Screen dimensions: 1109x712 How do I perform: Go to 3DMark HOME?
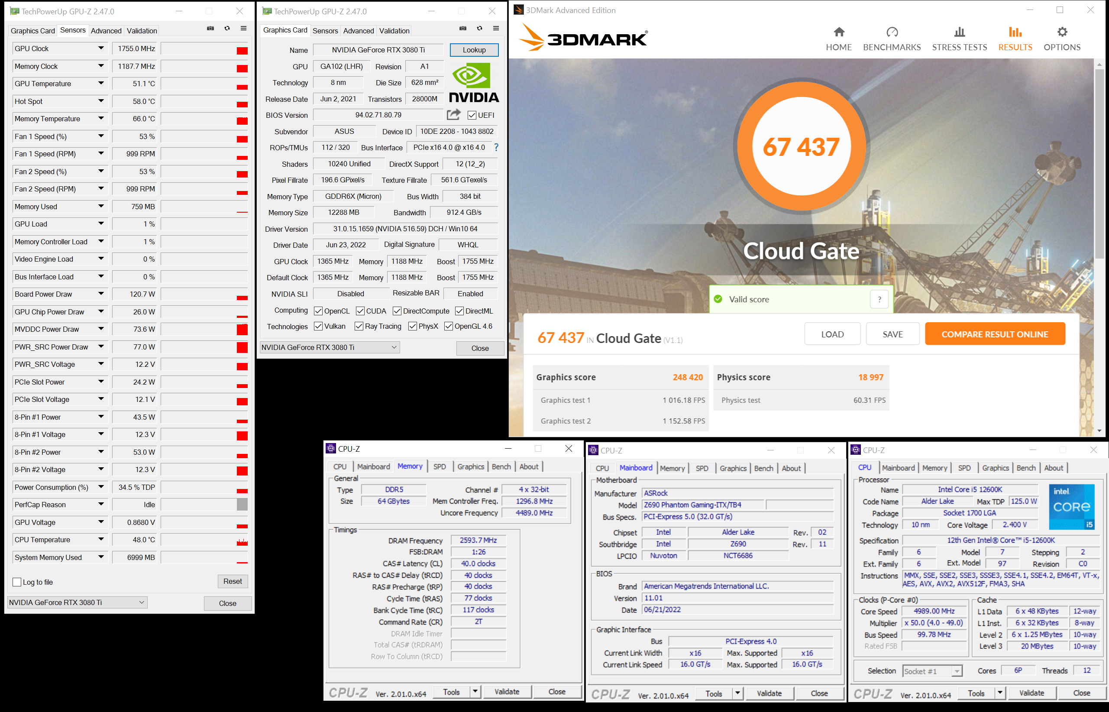click(x=838, y=39)
